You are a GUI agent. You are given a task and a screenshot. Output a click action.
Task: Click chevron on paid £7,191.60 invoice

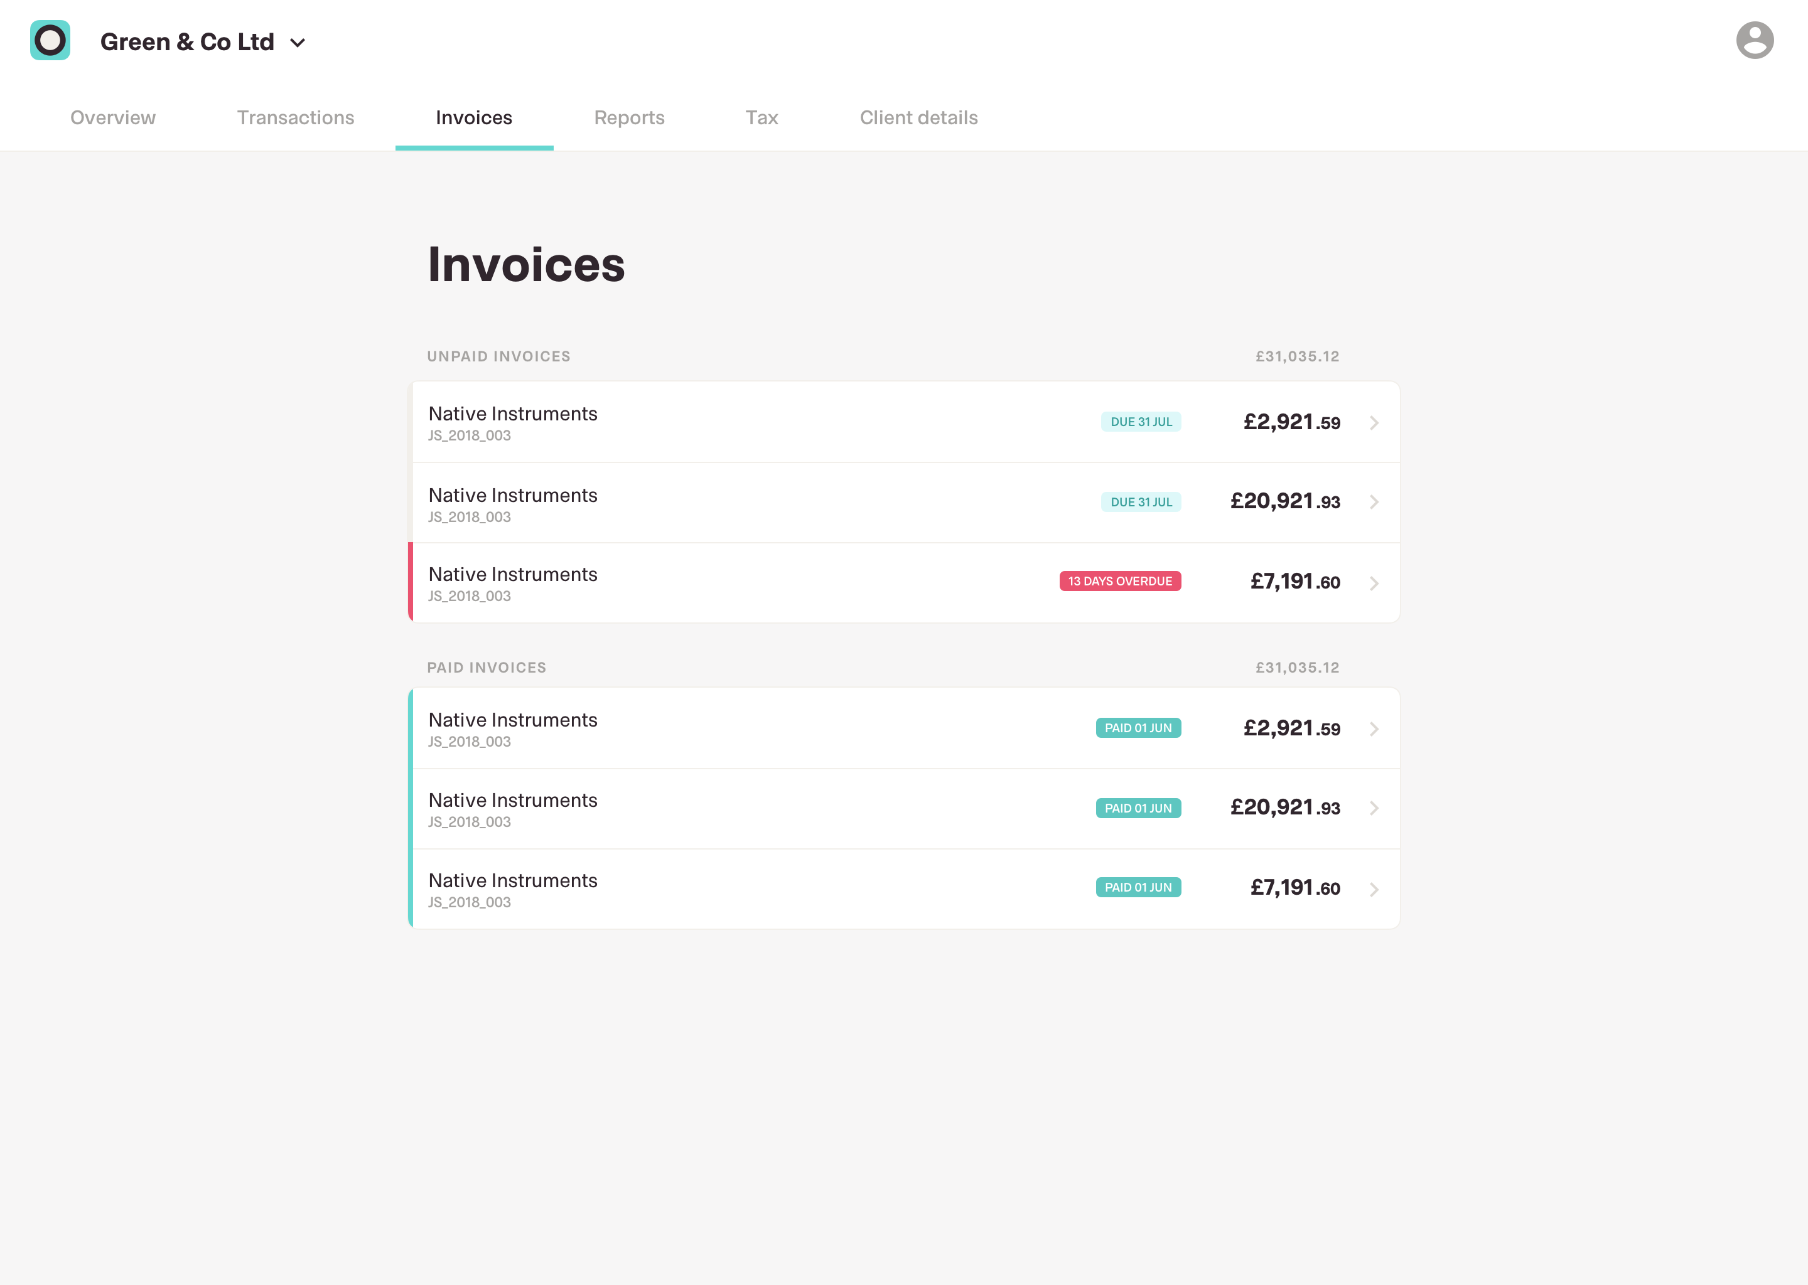click(x=1374, y=889)
